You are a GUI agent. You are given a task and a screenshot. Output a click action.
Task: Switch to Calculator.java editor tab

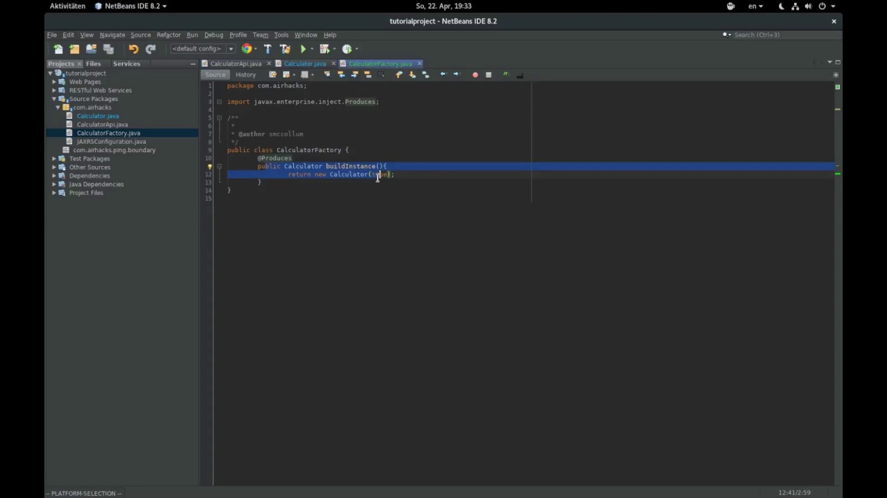click(304, 64)
